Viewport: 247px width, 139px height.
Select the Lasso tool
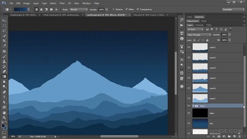(x=4, y=31)
